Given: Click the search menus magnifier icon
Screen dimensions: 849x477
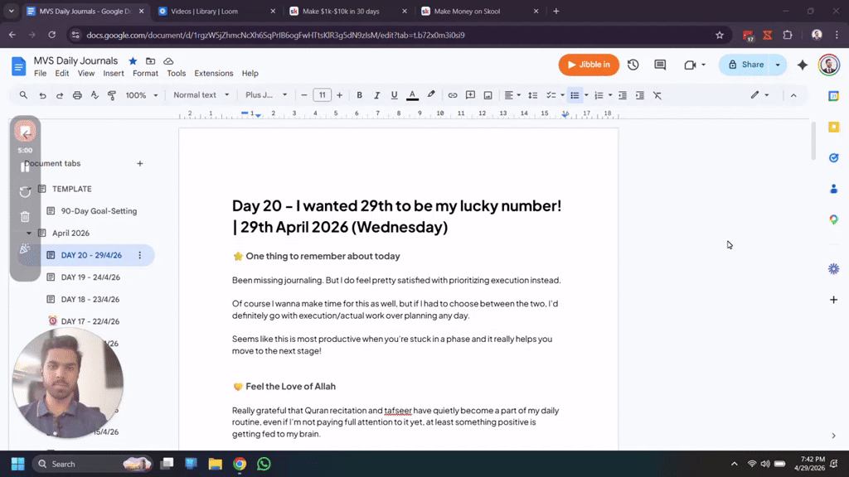Looking at the screenshot, I should coord(23,95).
